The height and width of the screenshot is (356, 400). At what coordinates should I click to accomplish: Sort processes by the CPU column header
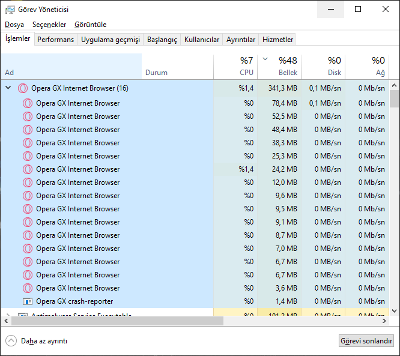click(x=235, y=67)
